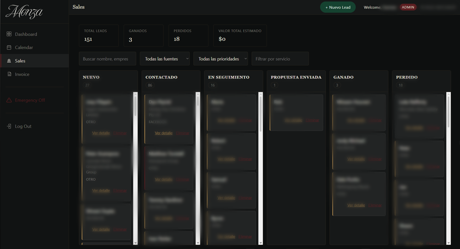Click the 16 count badge under En Seguimiento

213,85
